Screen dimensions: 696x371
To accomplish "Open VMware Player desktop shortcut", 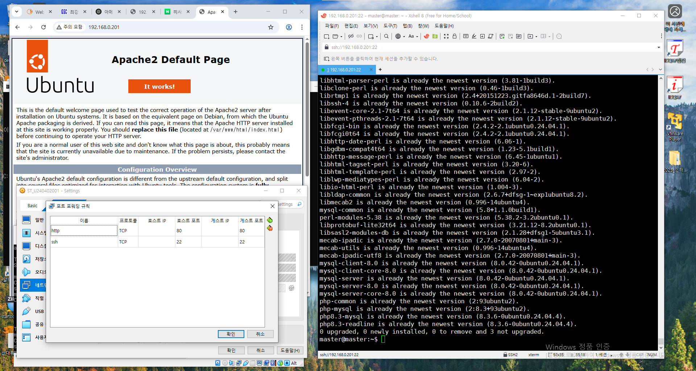I will pos(675,127).
